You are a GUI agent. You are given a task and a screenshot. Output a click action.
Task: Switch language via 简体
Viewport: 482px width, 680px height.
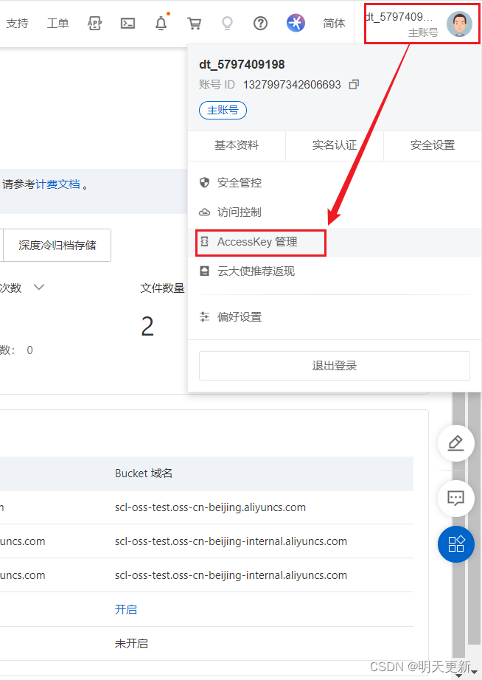(x=334, y=23)
